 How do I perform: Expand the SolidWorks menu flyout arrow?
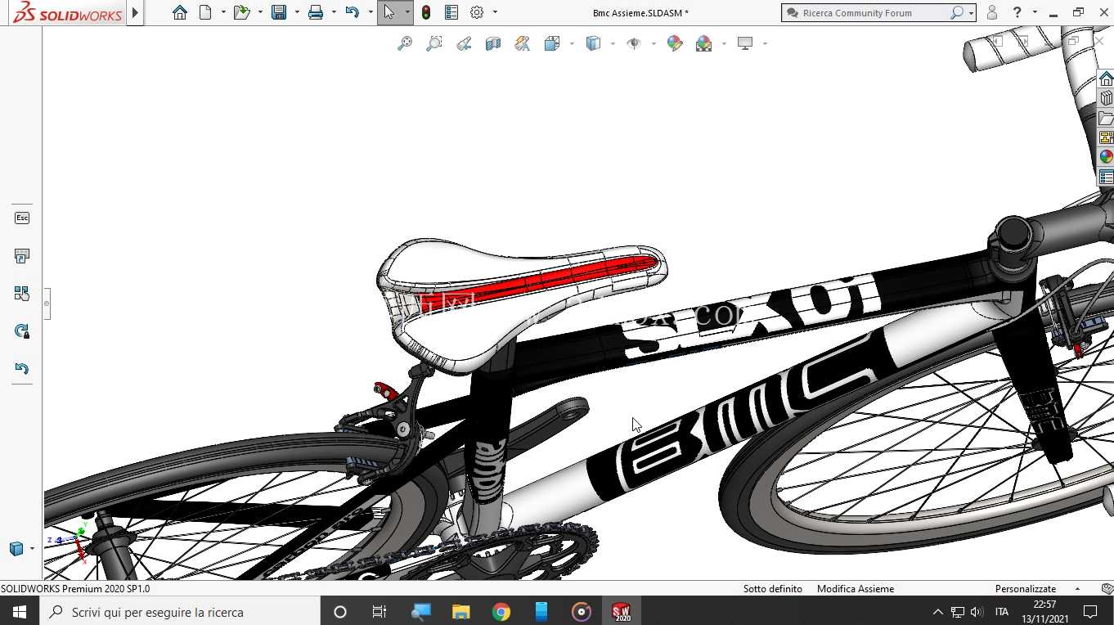[136, 12]
